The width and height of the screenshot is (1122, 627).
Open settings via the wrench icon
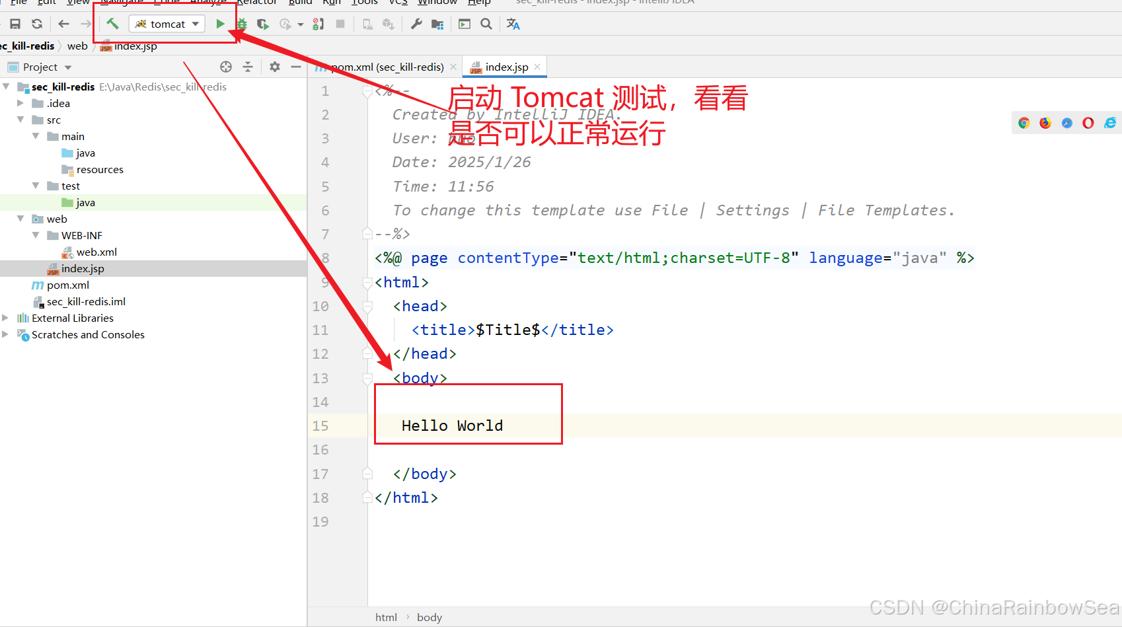pyautogui.click(x=416, y=24)
